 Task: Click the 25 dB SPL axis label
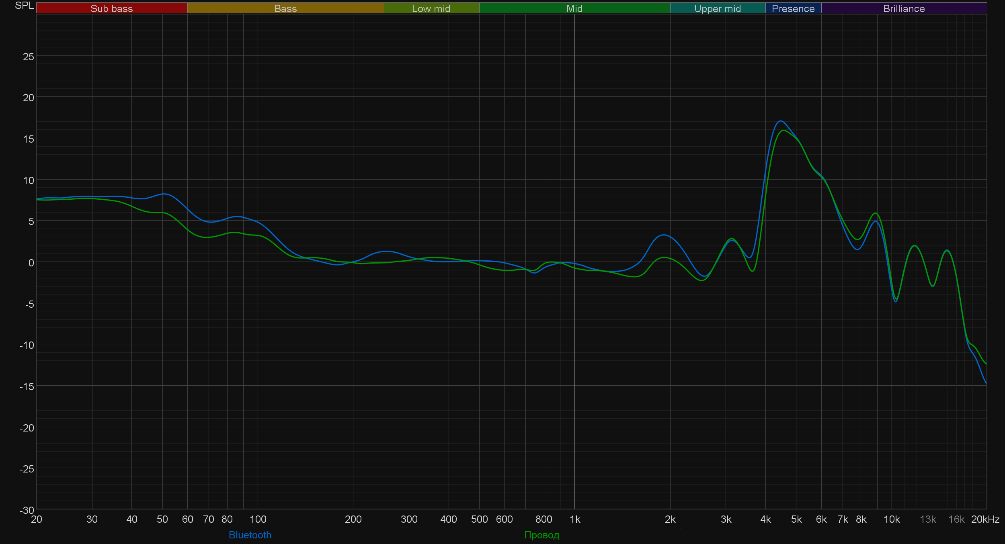click(x=29, y=57)
